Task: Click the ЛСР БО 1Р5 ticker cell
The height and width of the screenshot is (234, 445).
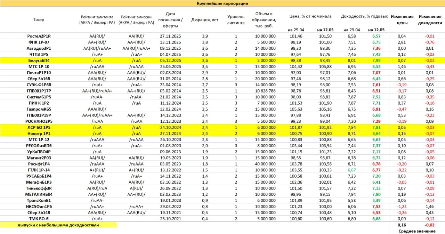Action: coord(39,127)
